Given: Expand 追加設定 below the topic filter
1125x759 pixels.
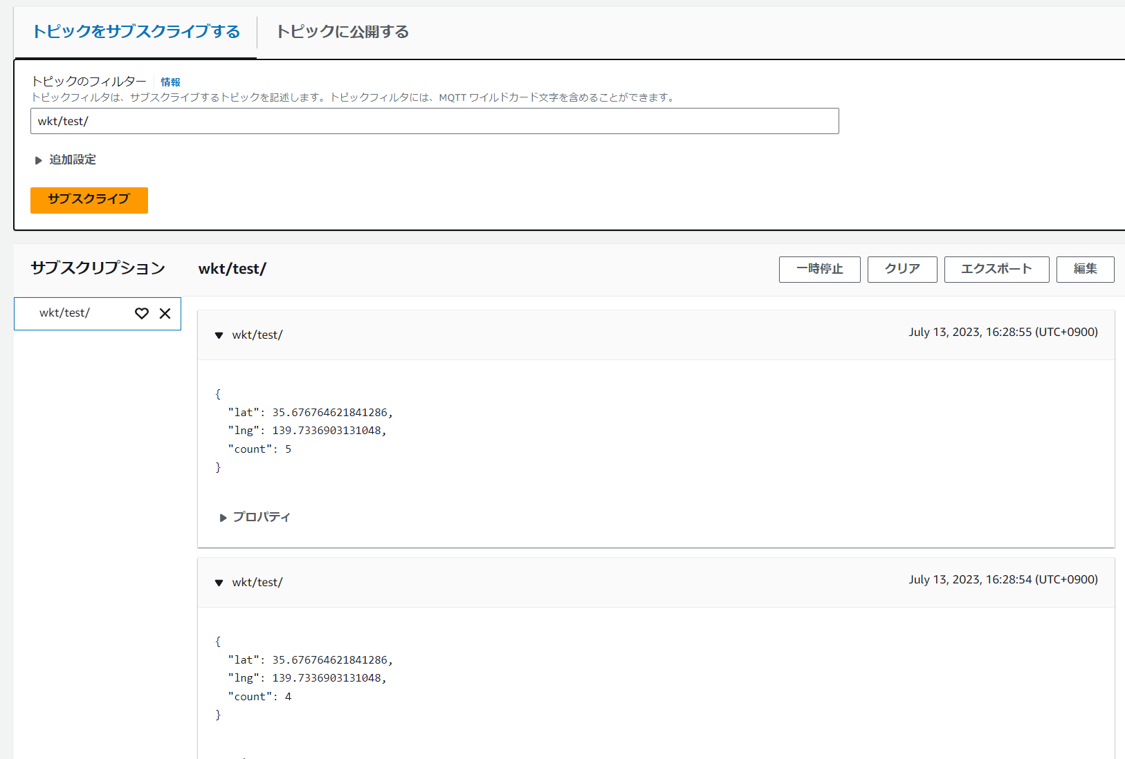Looking at the screenshot, I should coord(72,160).
